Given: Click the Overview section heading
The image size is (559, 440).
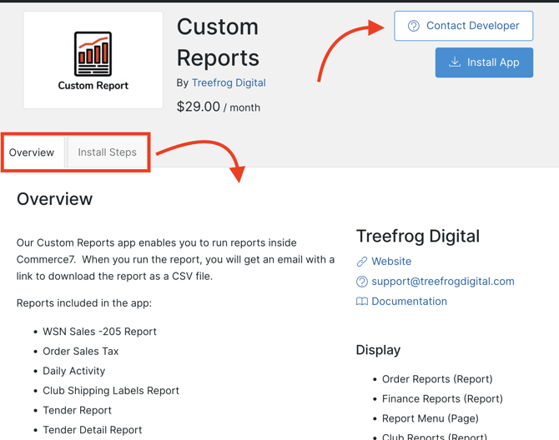Looking at the screenshot, I should coord(54,199).
